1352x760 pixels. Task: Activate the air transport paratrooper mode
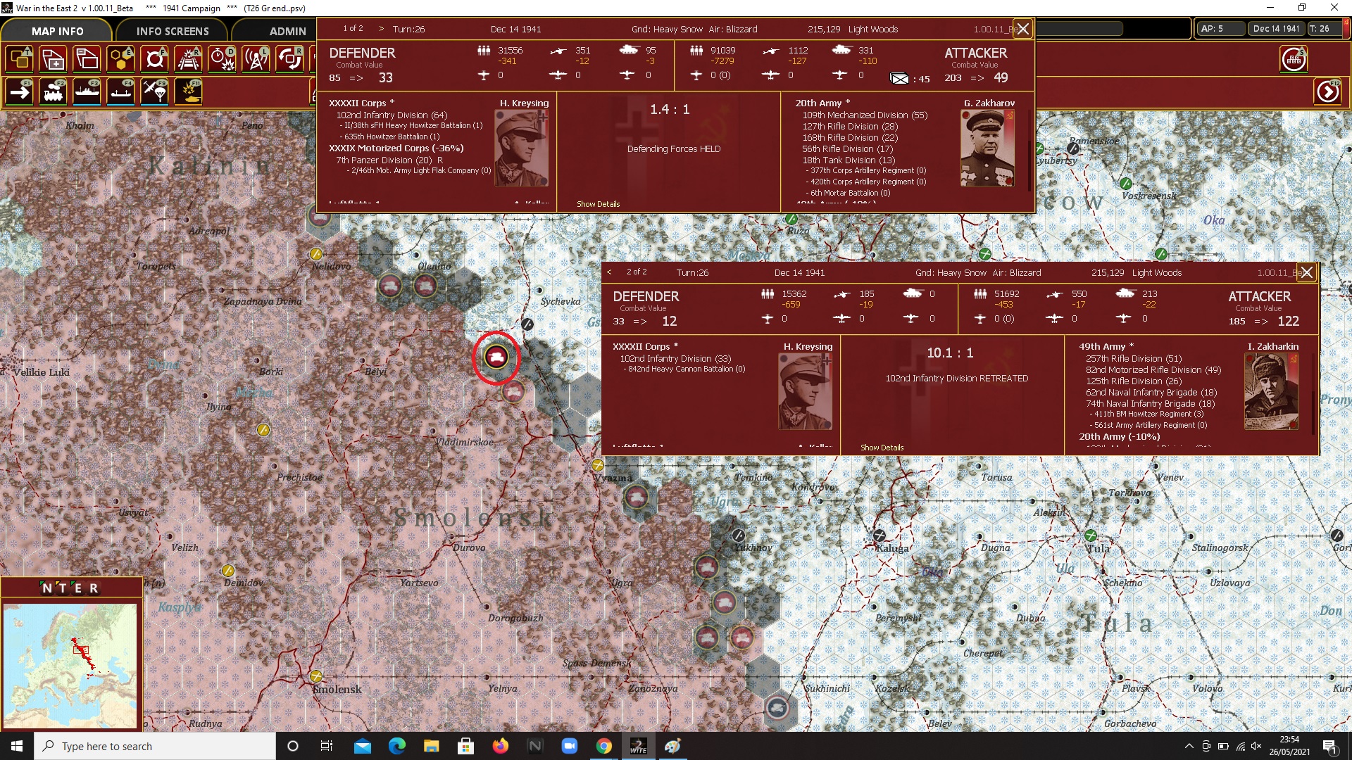pos(155,91)
